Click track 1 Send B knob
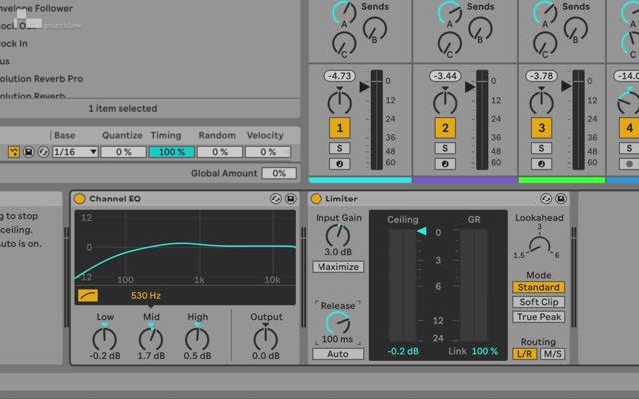This screenshot has height=399, width=639. (x=375, y=29)
